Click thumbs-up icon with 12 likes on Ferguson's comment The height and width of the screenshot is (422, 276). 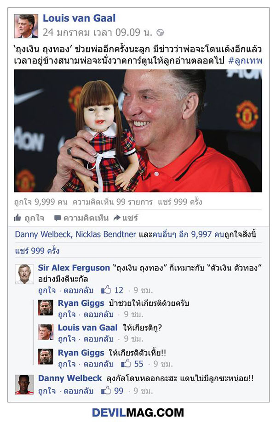[106, 290]
